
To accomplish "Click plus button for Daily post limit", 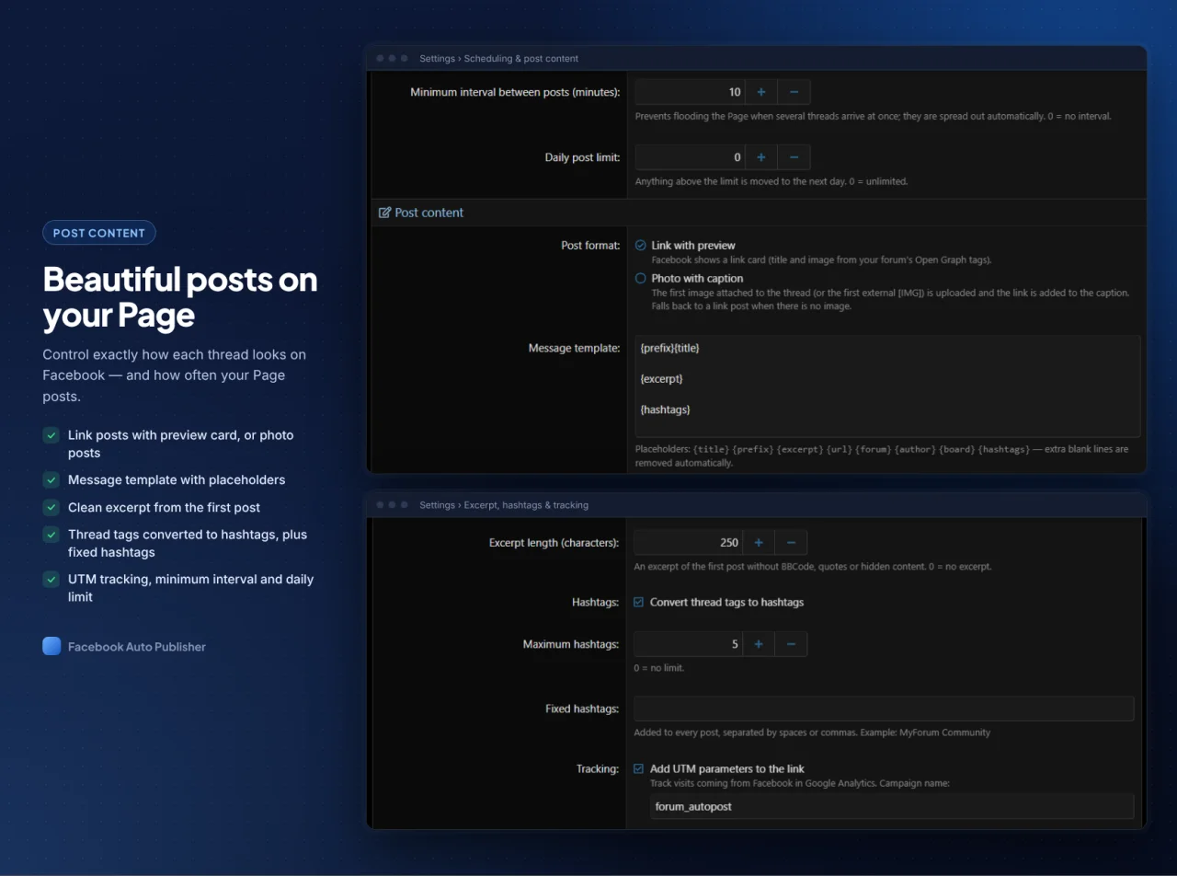I will (761, 157).
